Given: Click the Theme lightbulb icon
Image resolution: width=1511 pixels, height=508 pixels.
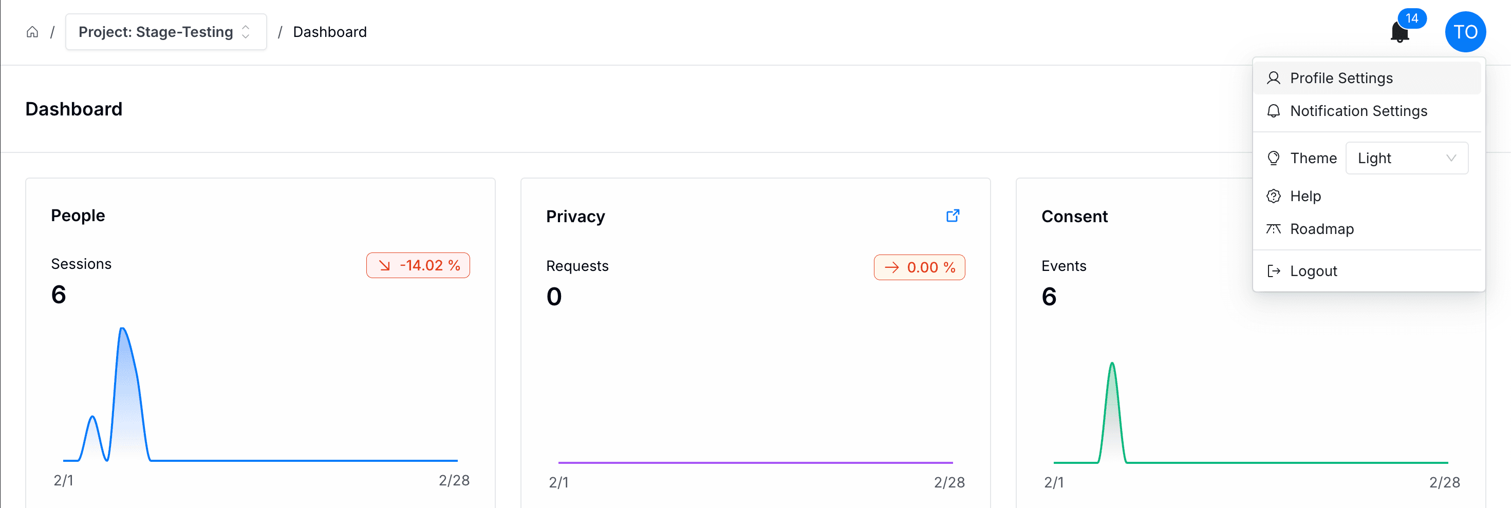Looking at the screenshot, I should click(x=1273, y=158).
